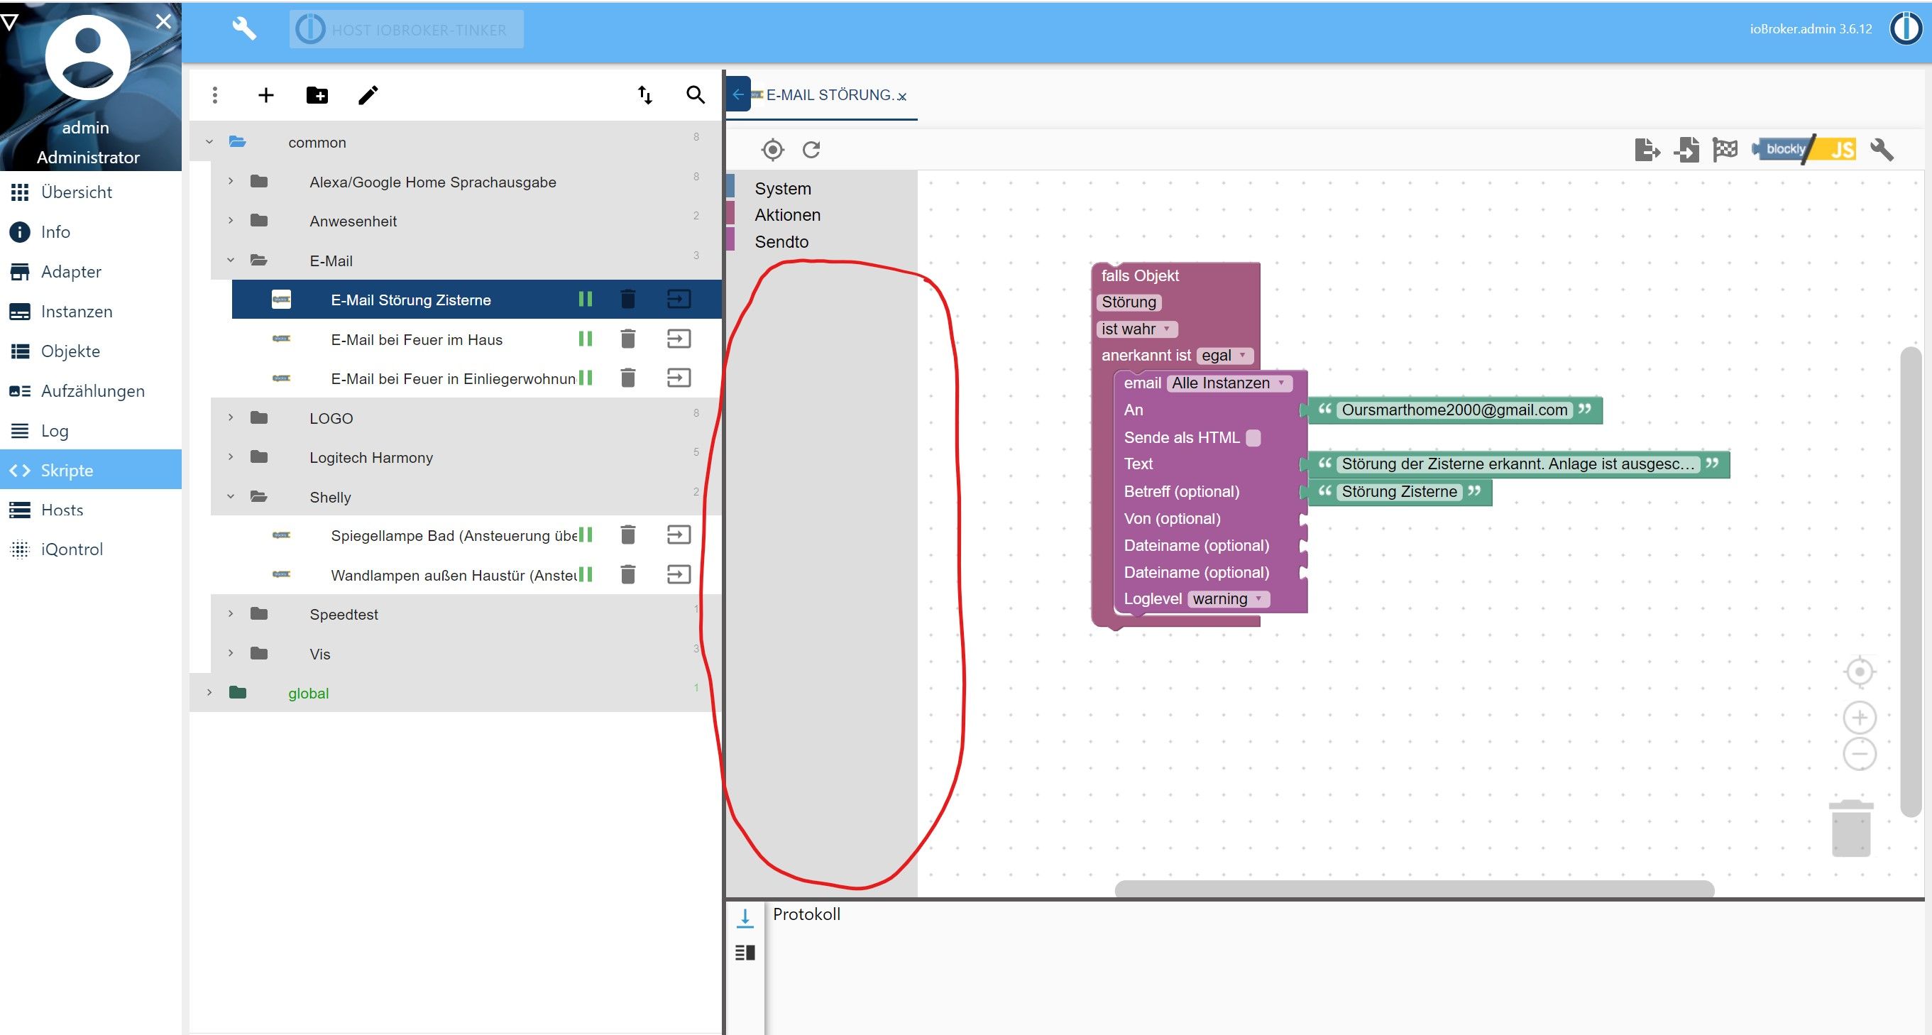
Task: Open the Loglevel 'warning' dropdown
Action: coord(1228,599)
